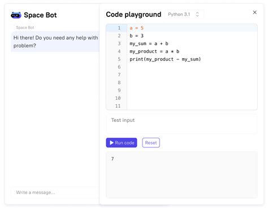Viewport: 268px width, 210px height.
Task: Click into the Test input field
Action: (181, 124)
